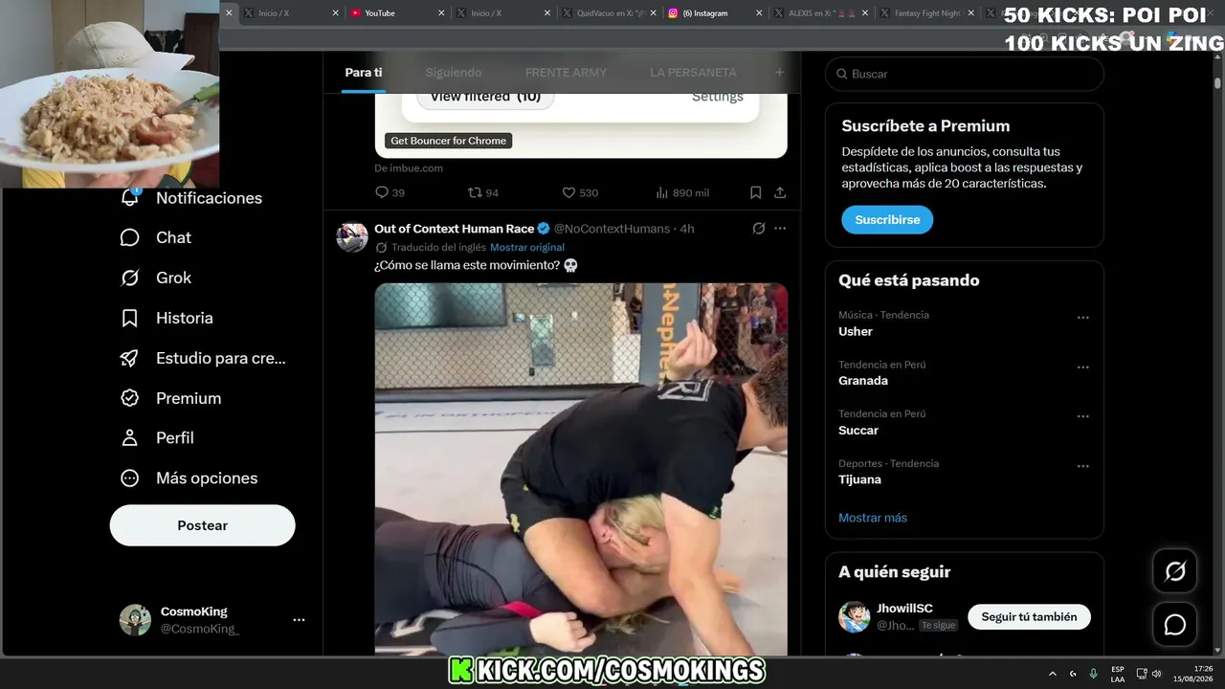Click the Logitech G icon in system tray
1225x689 pixels.
pyautogui.click(x=1073, y=674)
